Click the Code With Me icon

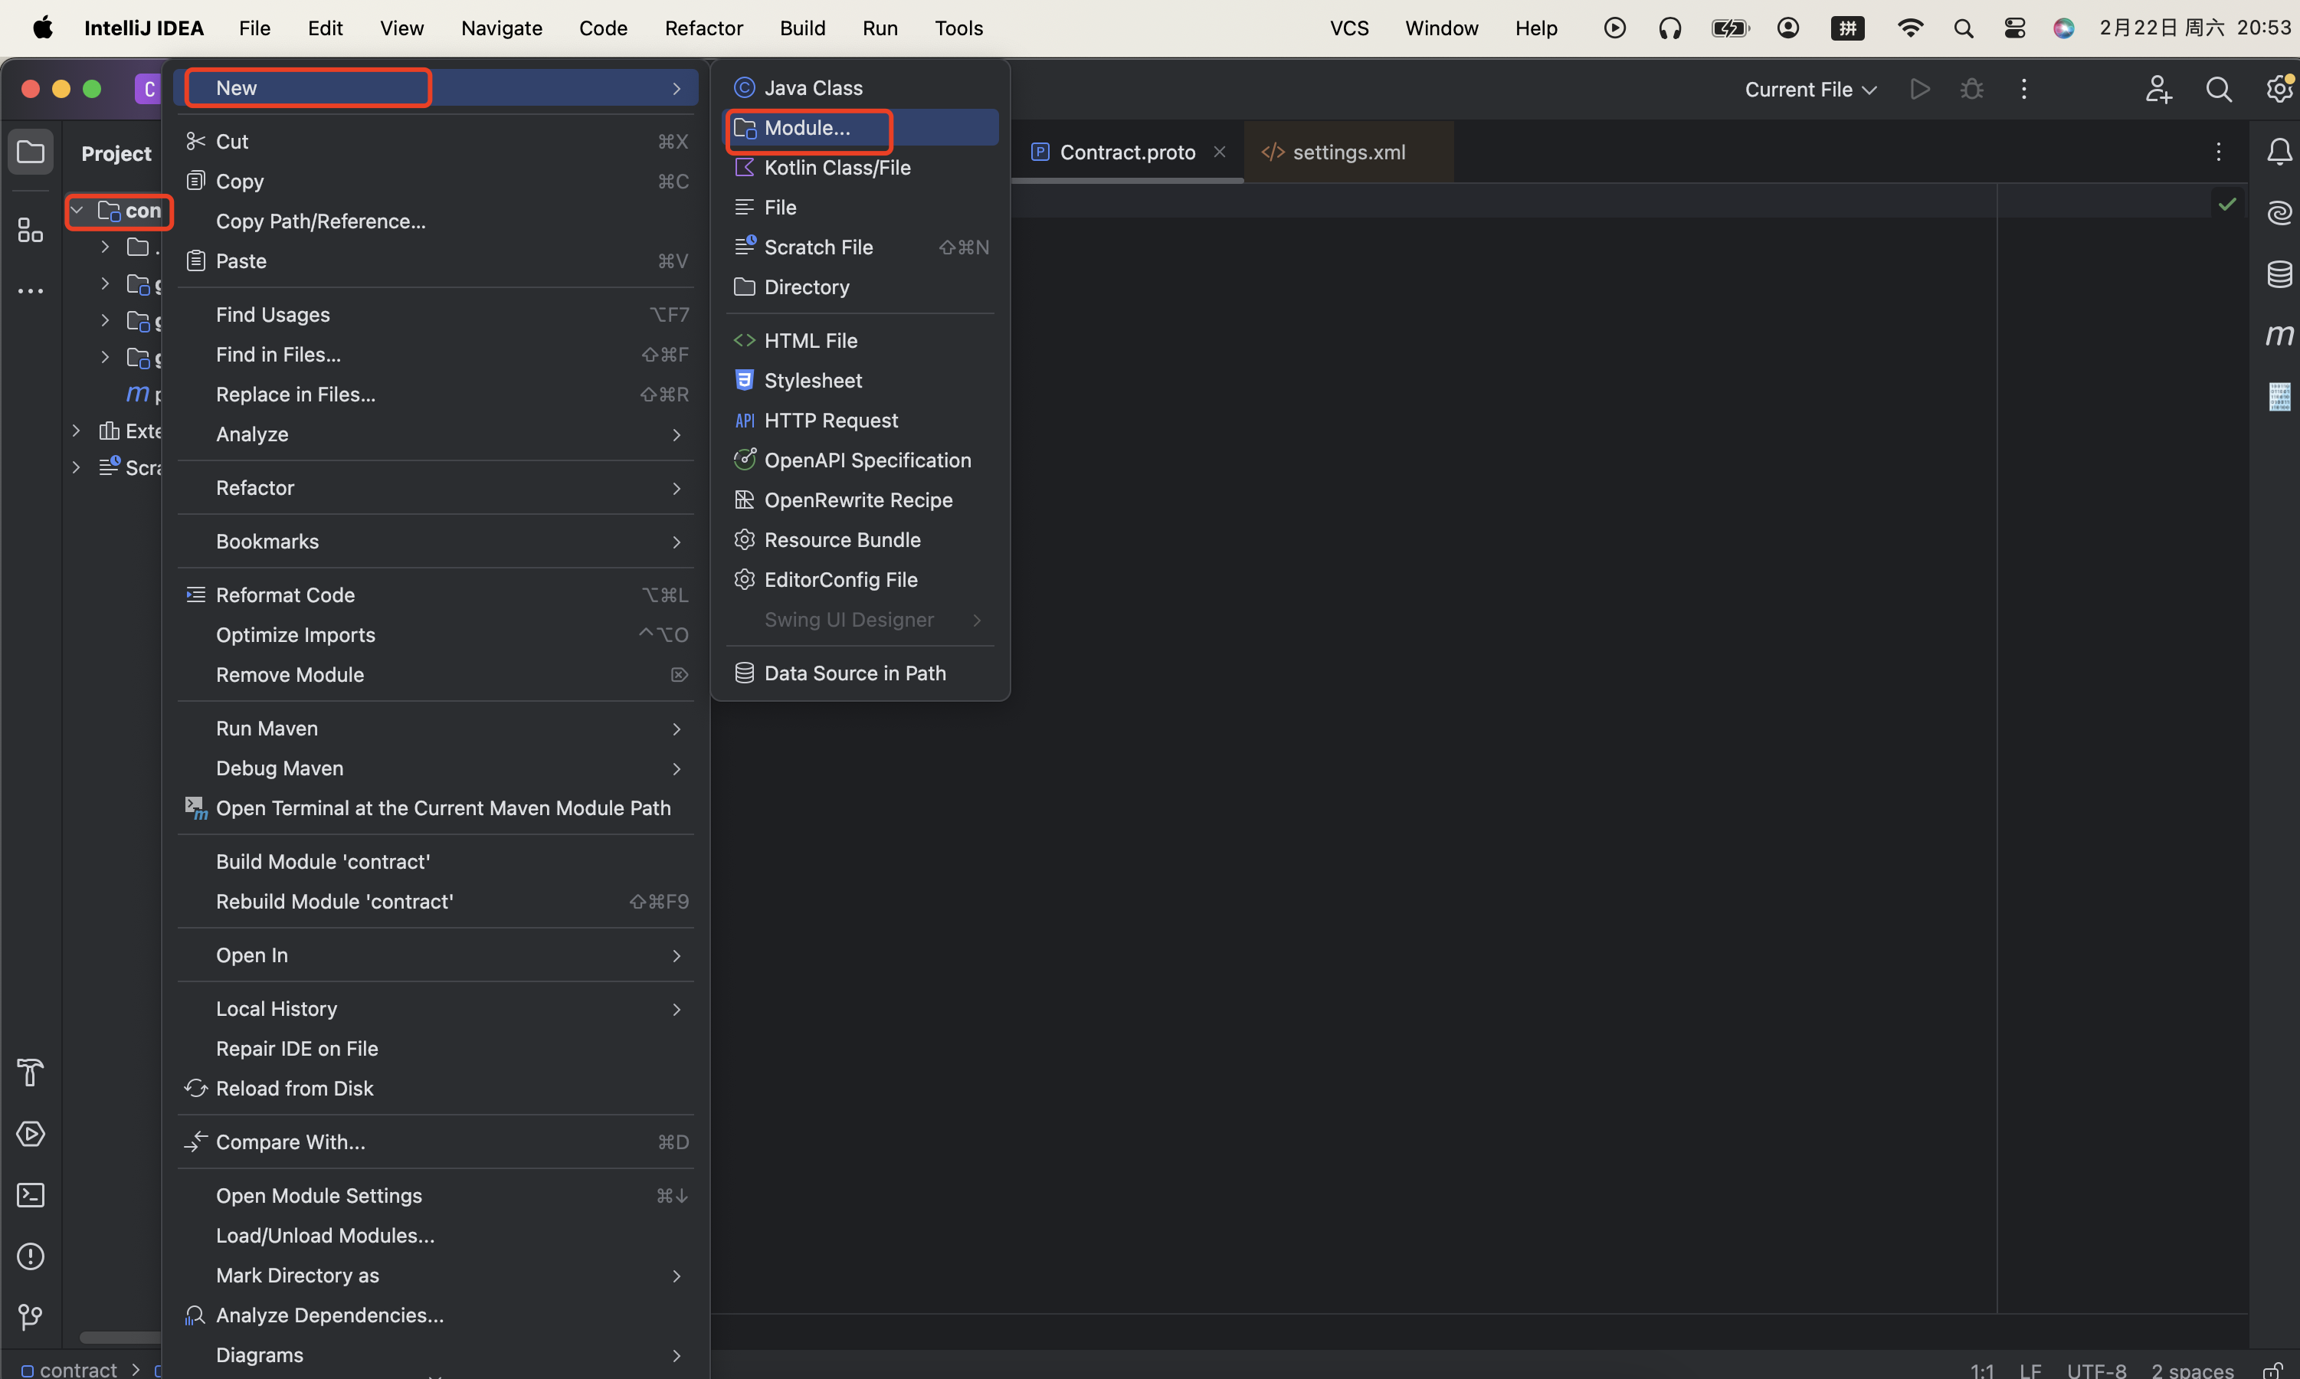pyautogui.click(x=2157, y=89)
